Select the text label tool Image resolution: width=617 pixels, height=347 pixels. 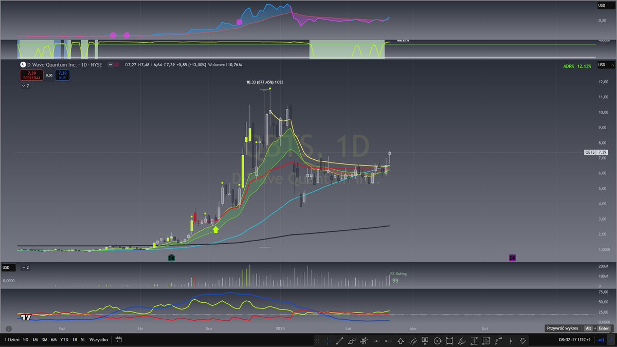coord(474,341)
